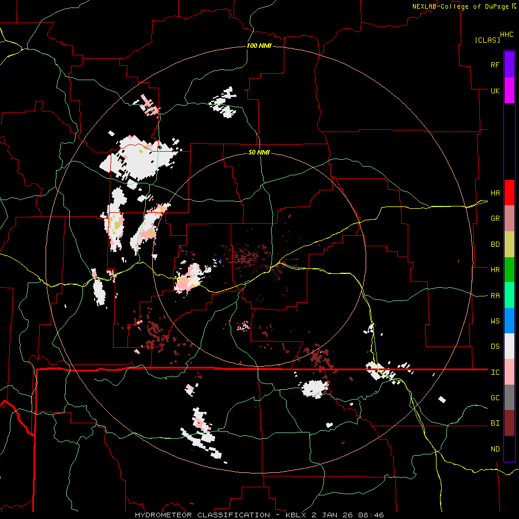Click the HR legend label

(x=495, y=270)
